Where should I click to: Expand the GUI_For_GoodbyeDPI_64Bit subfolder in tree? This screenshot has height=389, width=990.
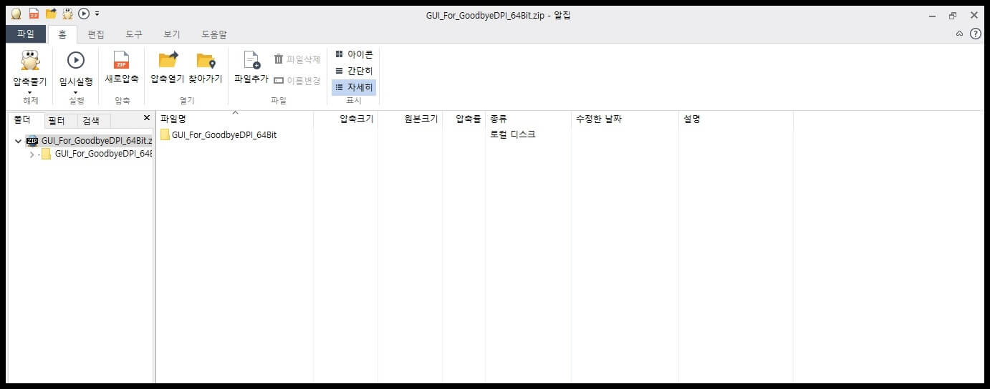[32, 154]
